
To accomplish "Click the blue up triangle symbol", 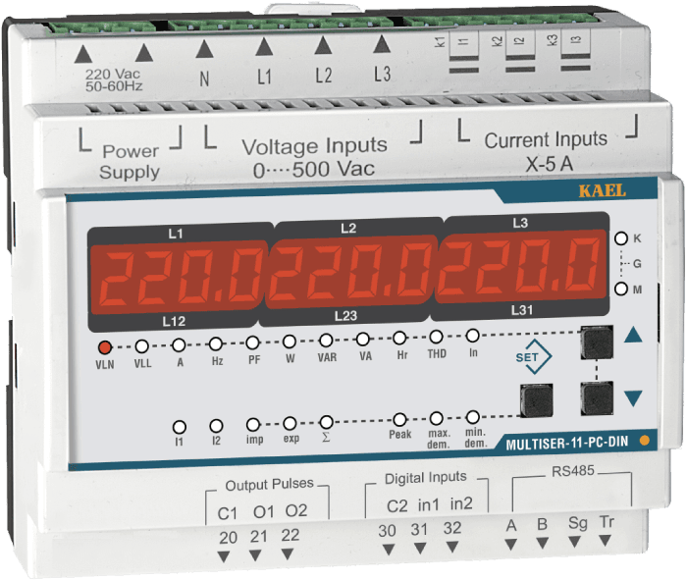I will tap(633, 335).
